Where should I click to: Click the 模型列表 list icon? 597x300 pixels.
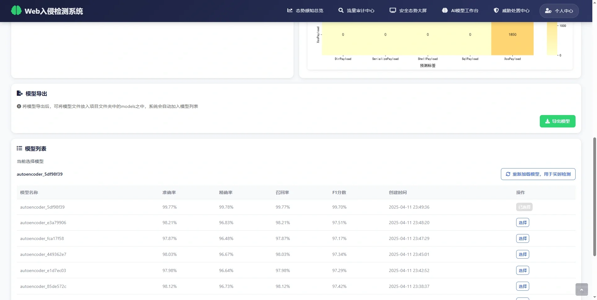[19, 149]
